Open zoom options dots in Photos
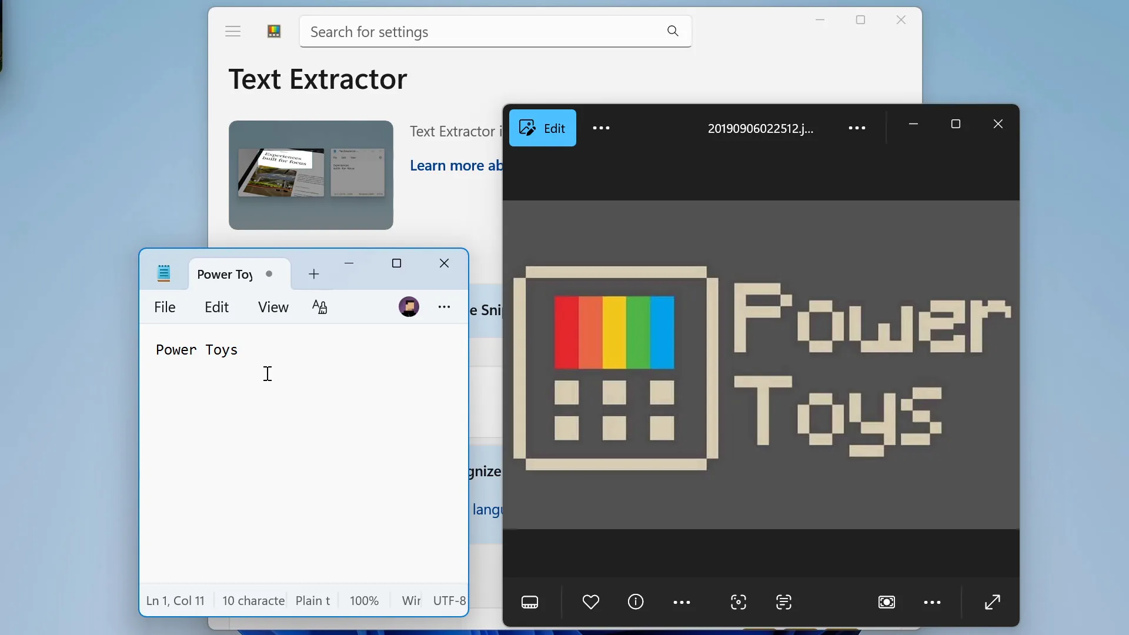The height and width of the screenshot is (635, 1129). 933,603
